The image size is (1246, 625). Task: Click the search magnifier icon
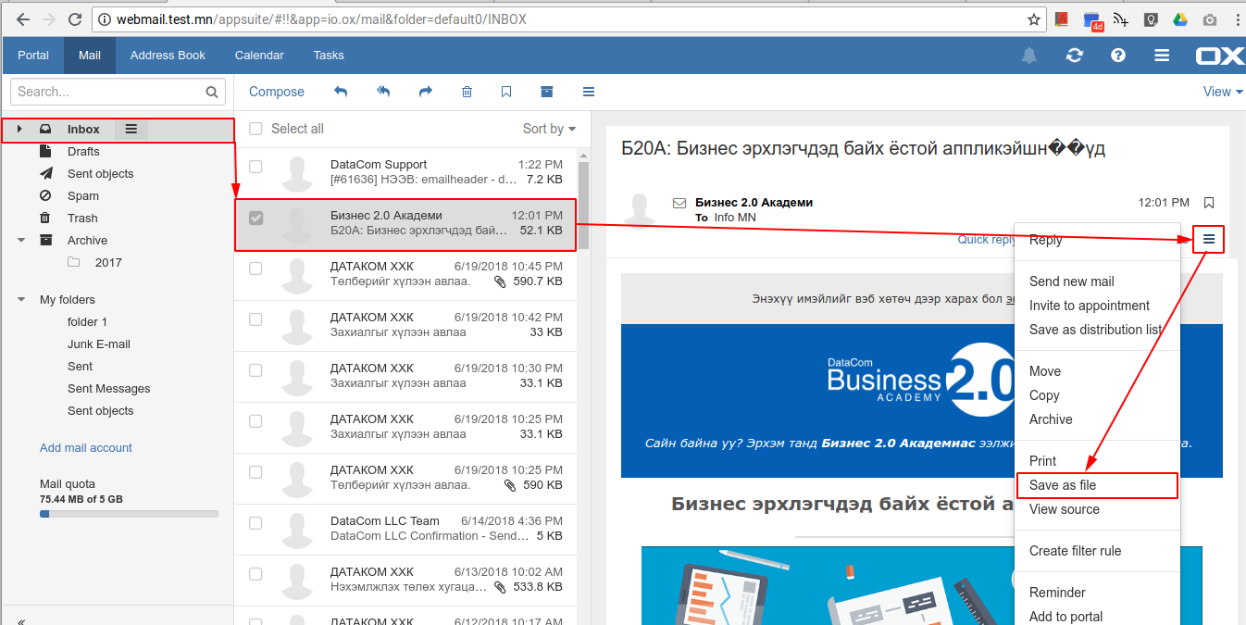(x=212, y=92)
